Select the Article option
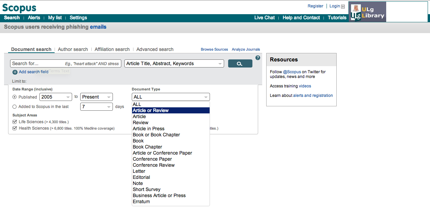The height and width of the screenshot is (215, 430). coord(171,116)
